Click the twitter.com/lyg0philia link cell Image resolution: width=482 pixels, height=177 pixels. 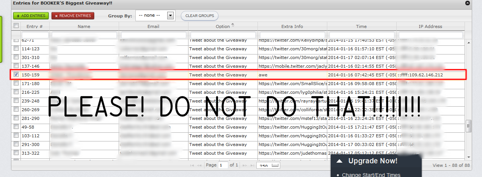coord(292,92)
